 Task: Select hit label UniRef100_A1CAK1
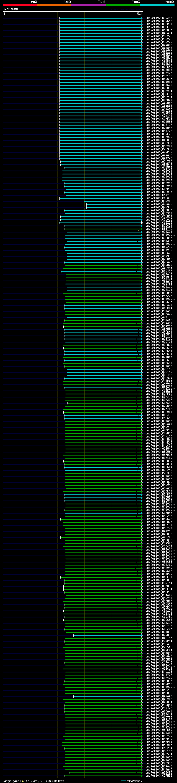click(159, 711)
